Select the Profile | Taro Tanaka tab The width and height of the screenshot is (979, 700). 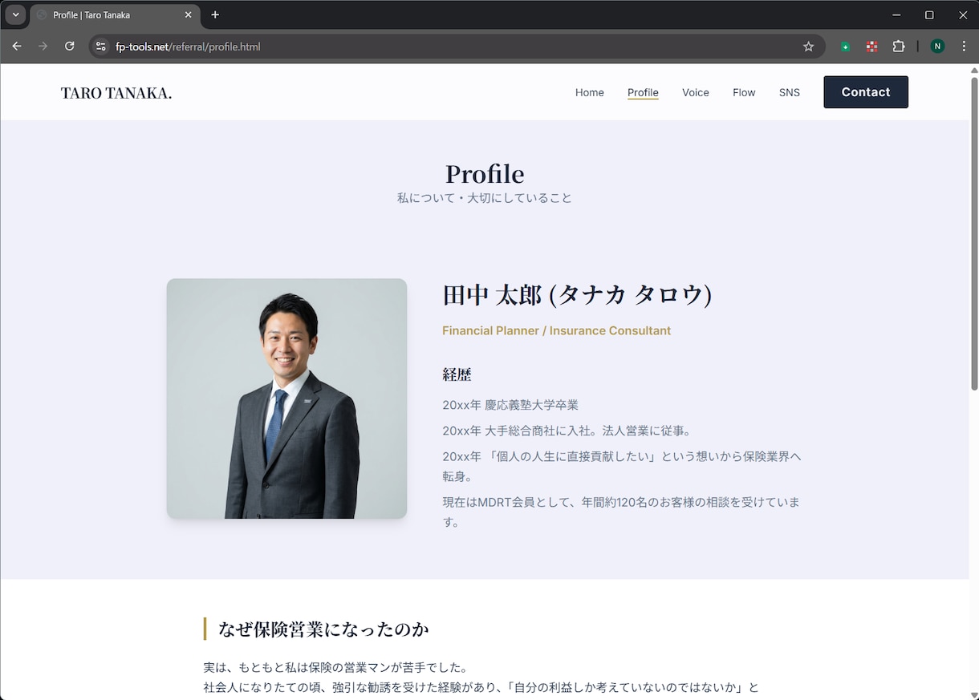click(115, 15)
